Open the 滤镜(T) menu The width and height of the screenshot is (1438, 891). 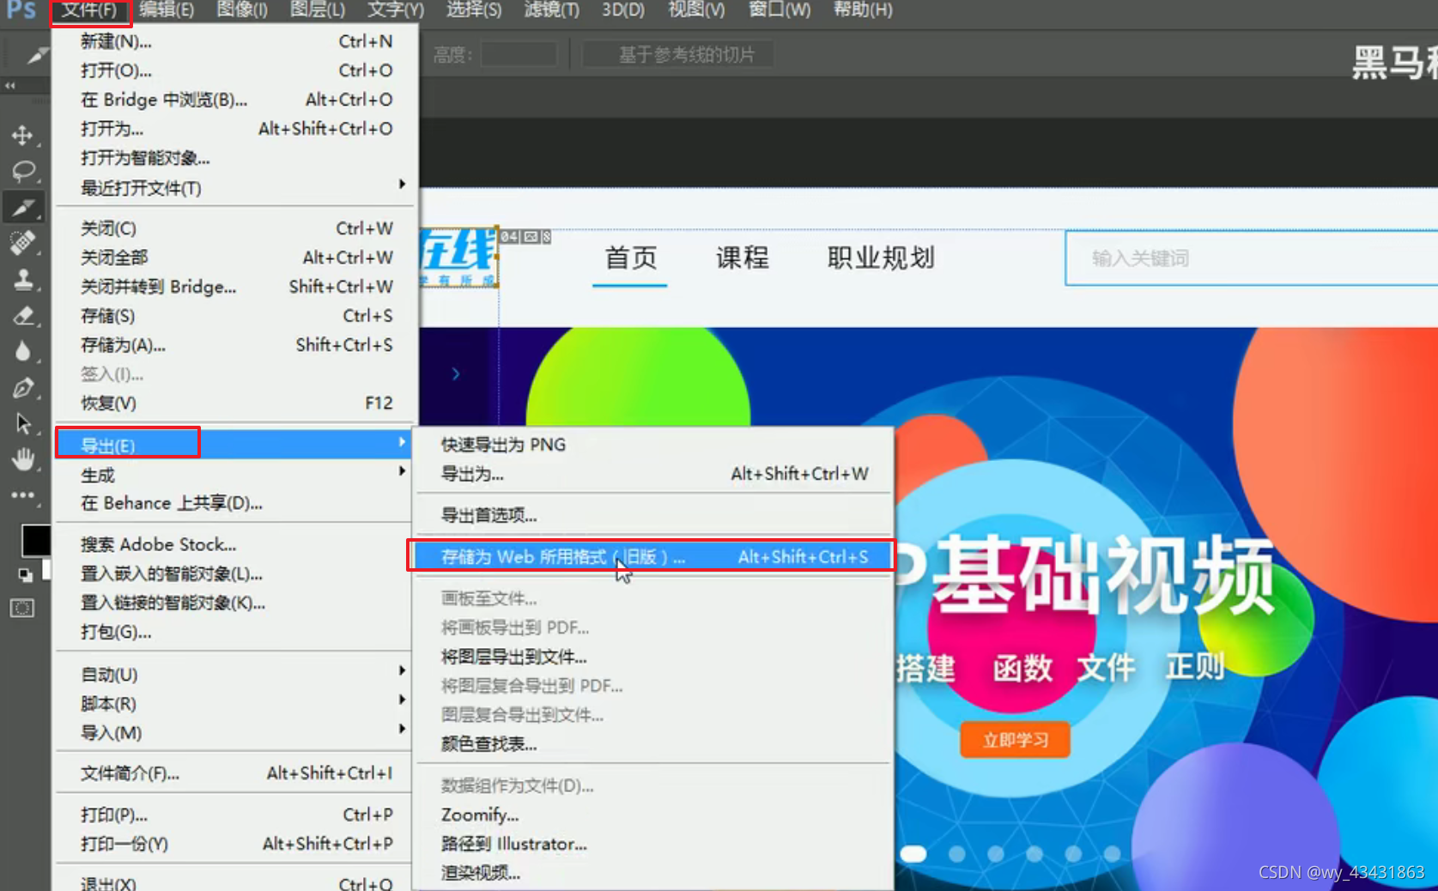pos(552,10)
